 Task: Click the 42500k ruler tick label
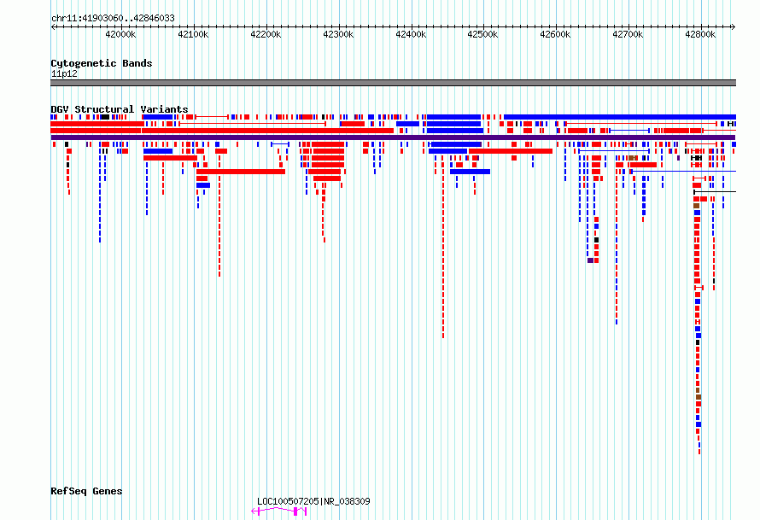[x=482, y=34]
